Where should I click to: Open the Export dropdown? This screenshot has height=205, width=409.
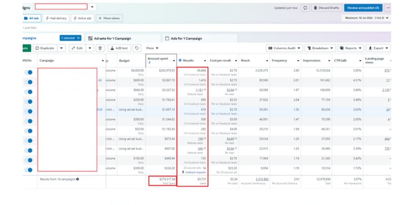[378, 48]
